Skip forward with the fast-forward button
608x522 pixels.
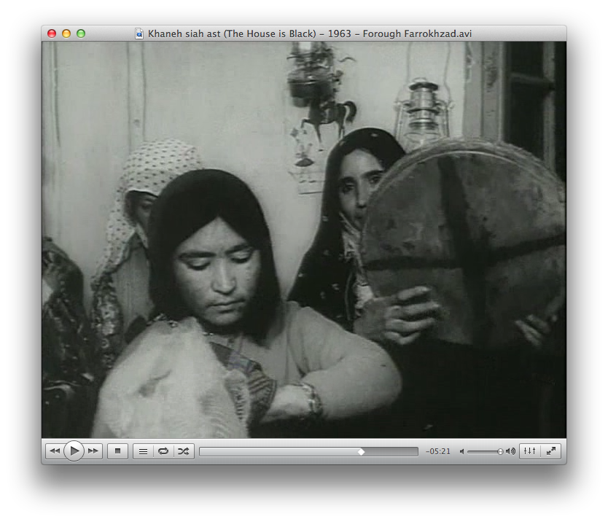point(93,451)
